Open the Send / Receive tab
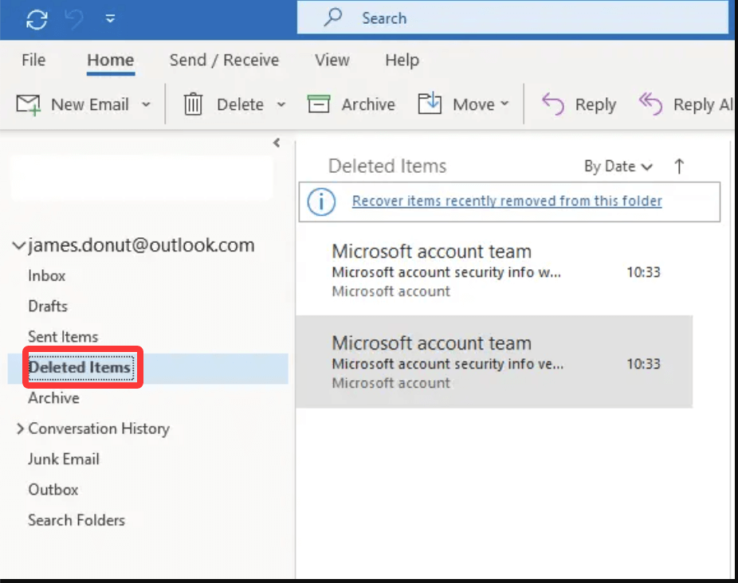Screen dimensions: 738x583 pos(224,60)
